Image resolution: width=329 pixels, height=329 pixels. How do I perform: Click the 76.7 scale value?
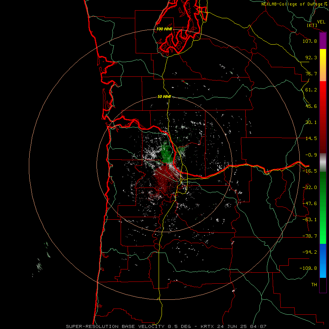click(311, 73)
